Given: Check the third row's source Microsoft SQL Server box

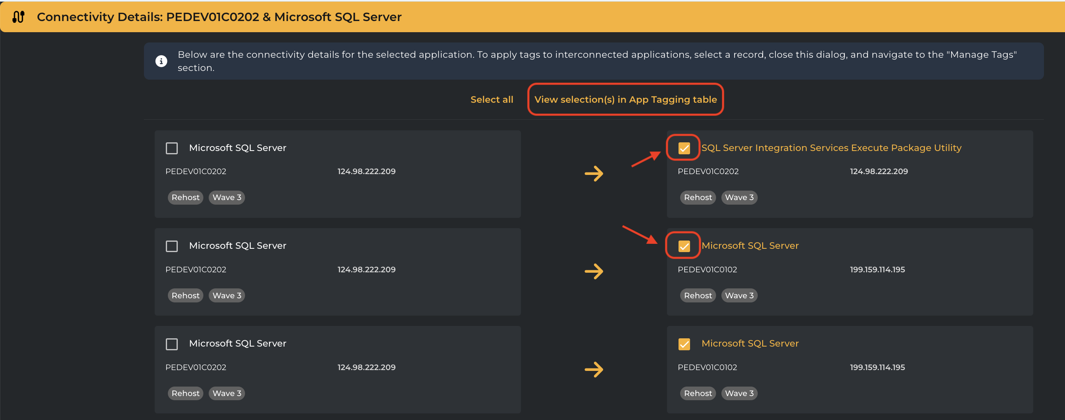Looking at the screenshot, I should (172, 344).
